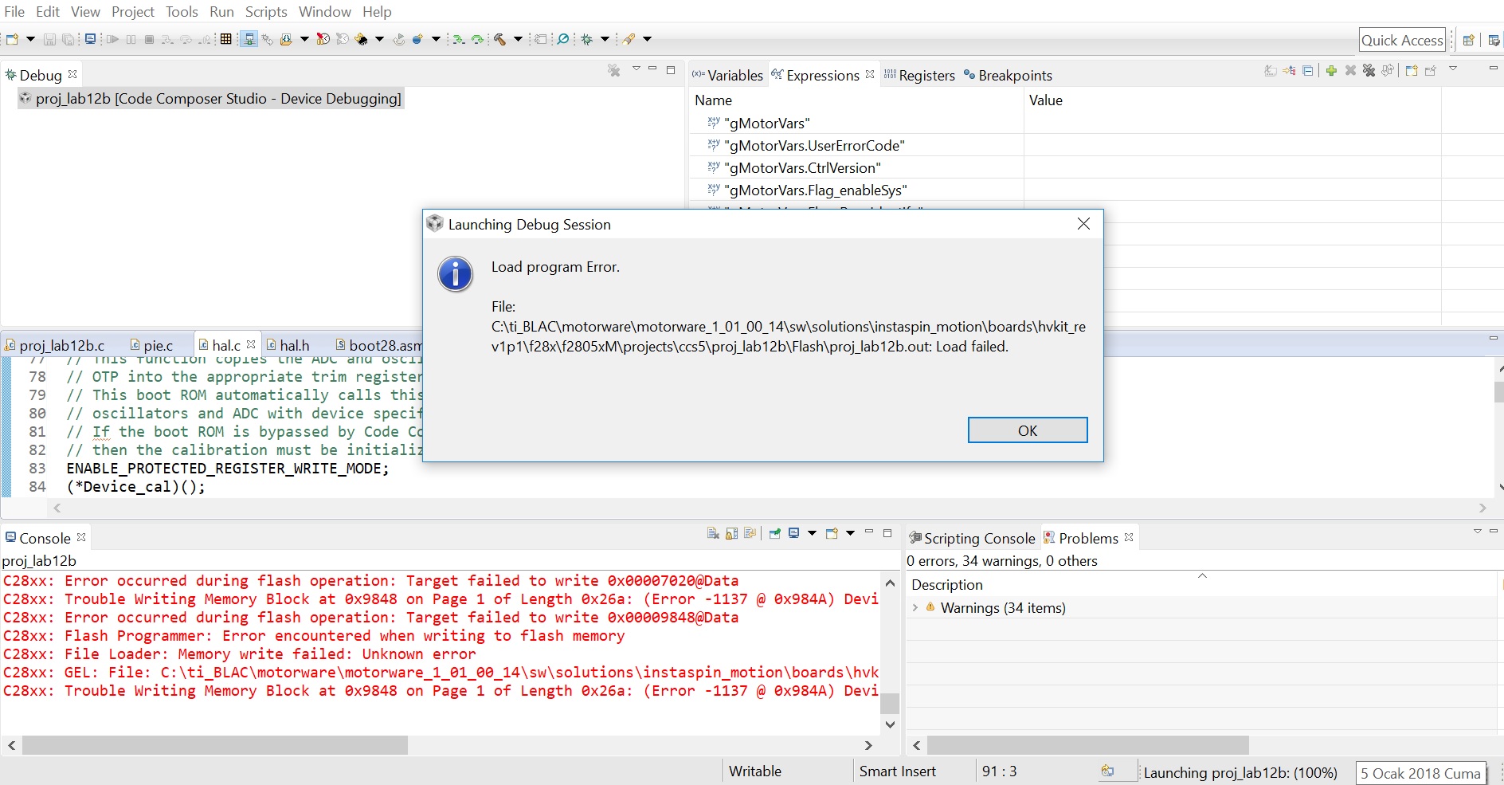Open the proj_lab12b.c editor tab

pos(55,345)
